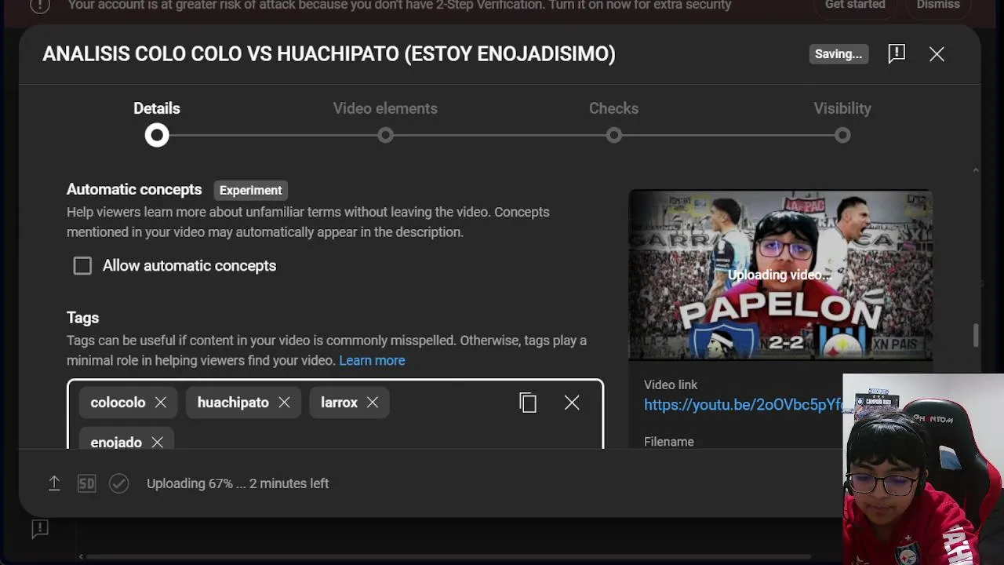1004x565 pixels.
Task: Click the video title ANALISIS COLO COLO VS HUACHIPATO
Action: pyautogui.click(x=329, y=54)
